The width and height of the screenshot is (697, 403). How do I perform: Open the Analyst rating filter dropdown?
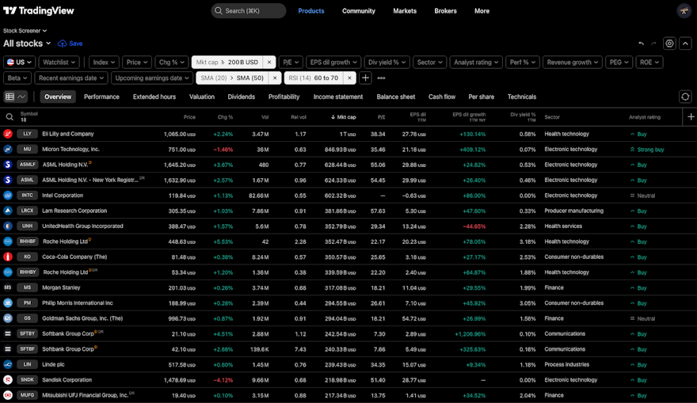coord(476,63)
